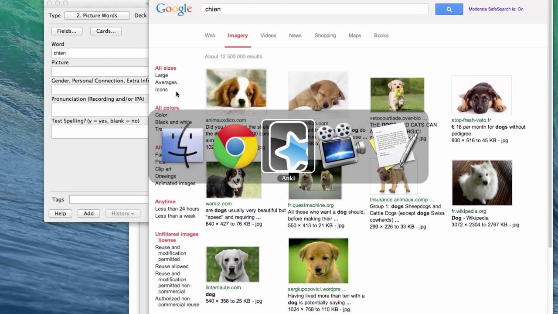Choose 'Authorized non-commercial reuse' license filter
This screenshot has height=314, width=558.
177,302
